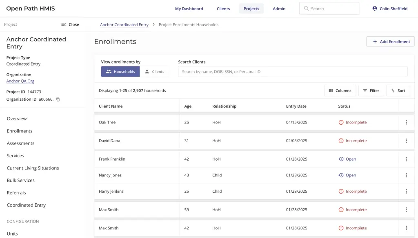The width and height of the screenshot is (418, 238).
Task: Open the kebab menu for Oak Tree
Action: coord(406,122)
